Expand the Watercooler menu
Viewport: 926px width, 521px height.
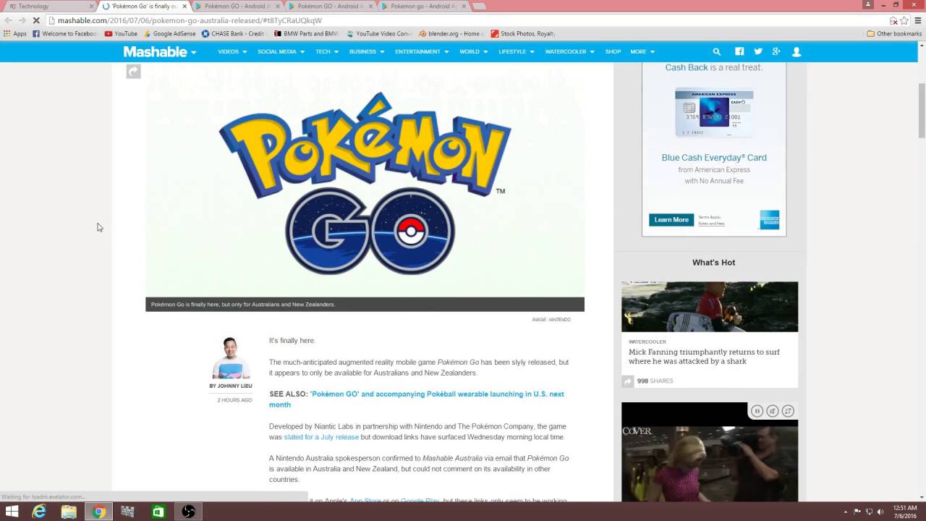coord(569,52)
